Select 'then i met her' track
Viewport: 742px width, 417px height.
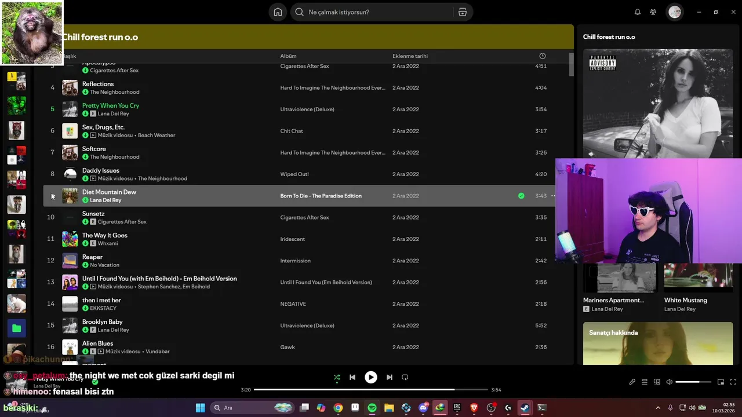[x=101, y=300]
